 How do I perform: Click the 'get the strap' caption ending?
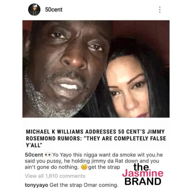[104, 167]
